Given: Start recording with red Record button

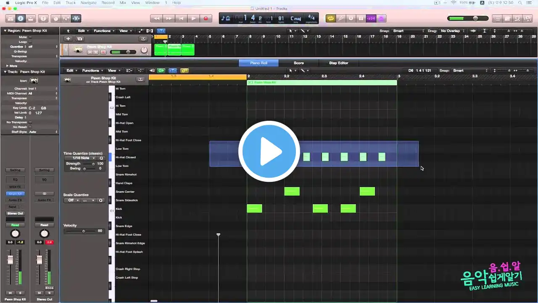Looking at the screenshot, I should pos(206,19).
